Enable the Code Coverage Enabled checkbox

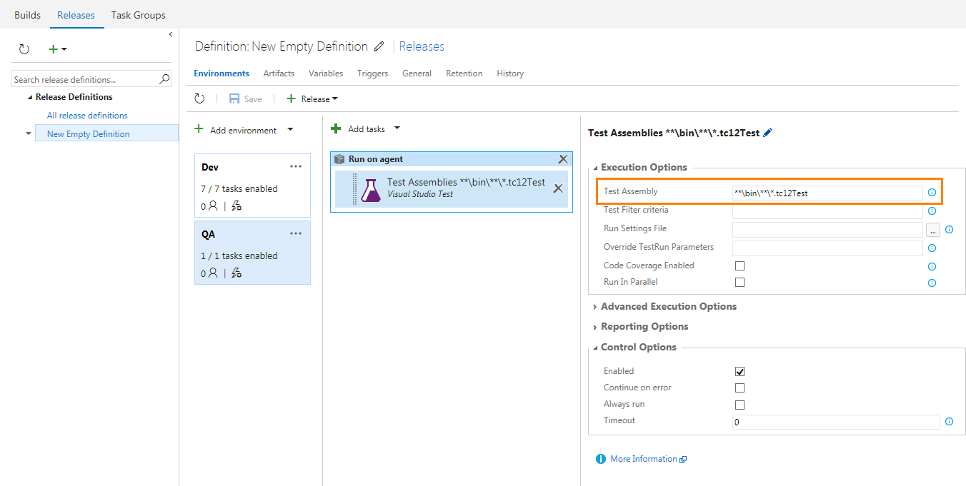tap(740, 265)
